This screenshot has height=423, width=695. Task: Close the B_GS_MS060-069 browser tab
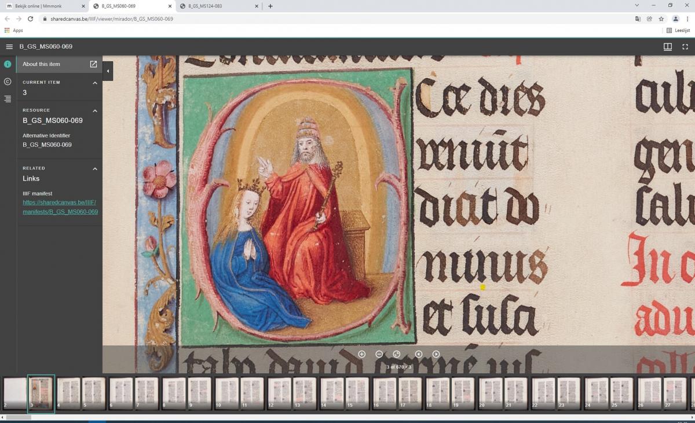click(x=169, y=6)
